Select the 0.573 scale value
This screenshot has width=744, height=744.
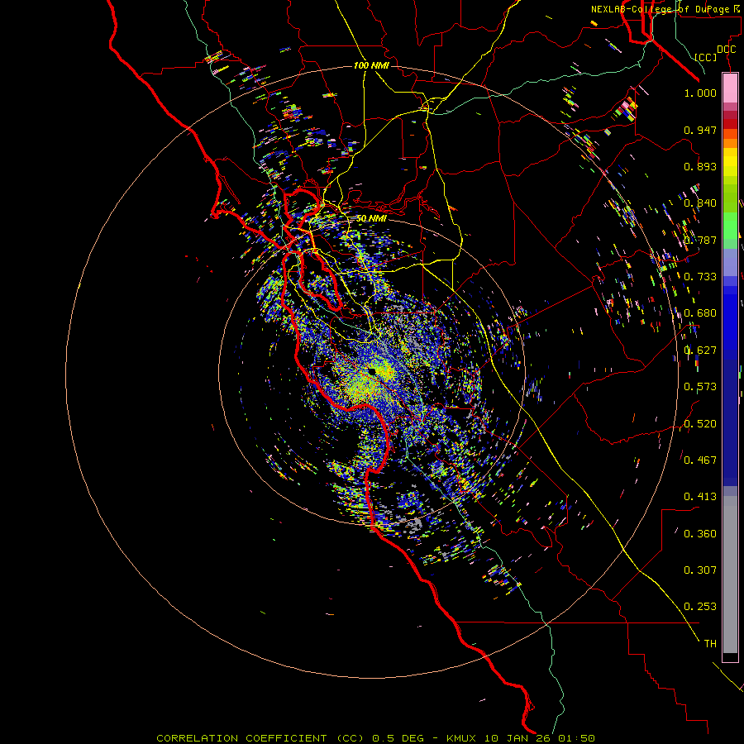700,387
